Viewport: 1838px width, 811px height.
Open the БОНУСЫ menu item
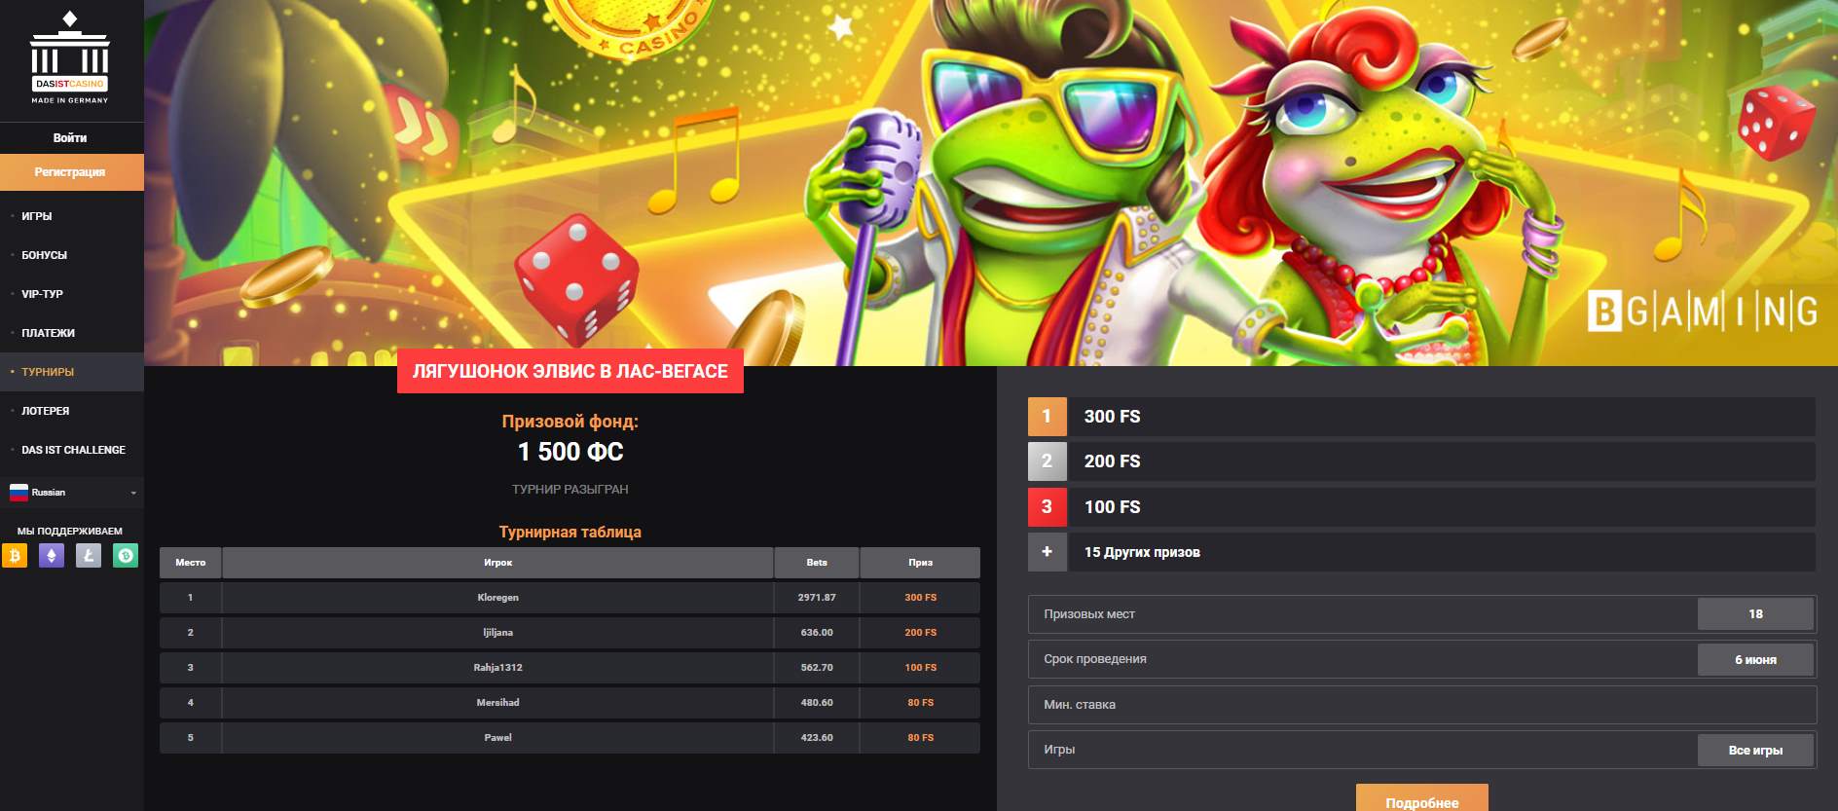tap(44, 255)
